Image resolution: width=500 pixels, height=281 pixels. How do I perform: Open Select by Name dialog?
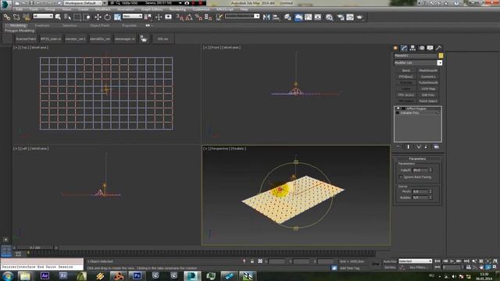[68, 17]
